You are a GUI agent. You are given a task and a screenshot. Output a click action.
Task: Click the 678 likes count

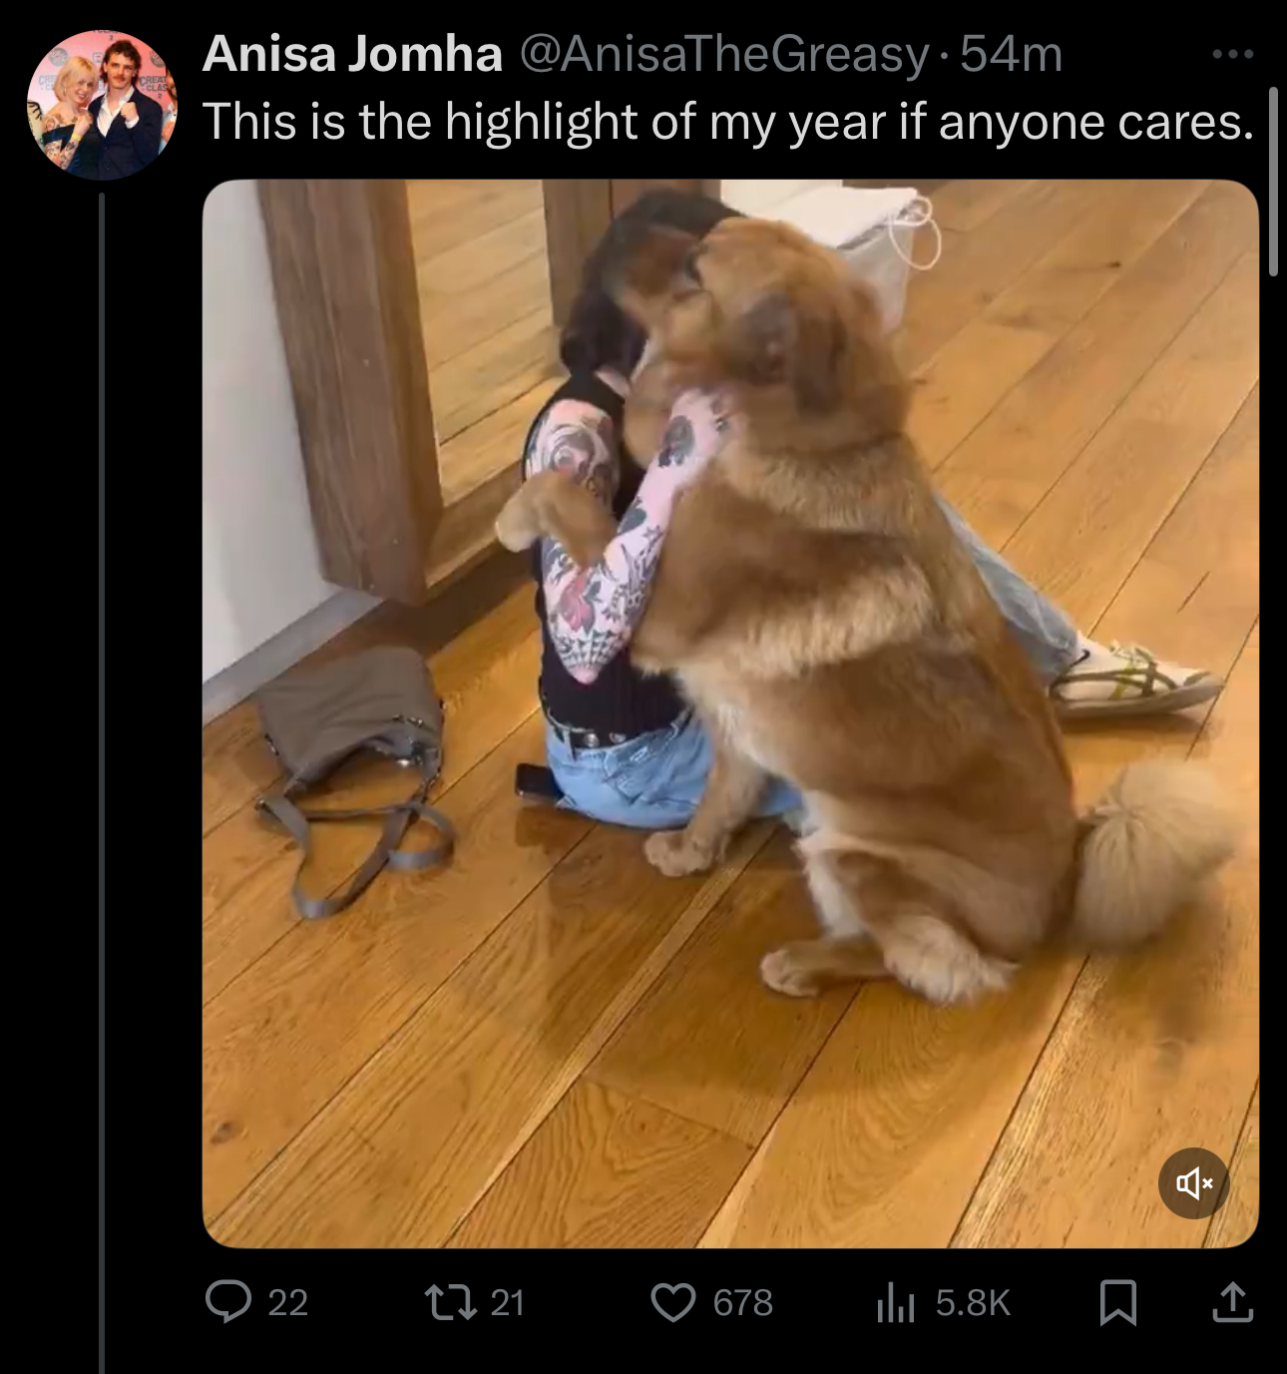[742, 1303]
